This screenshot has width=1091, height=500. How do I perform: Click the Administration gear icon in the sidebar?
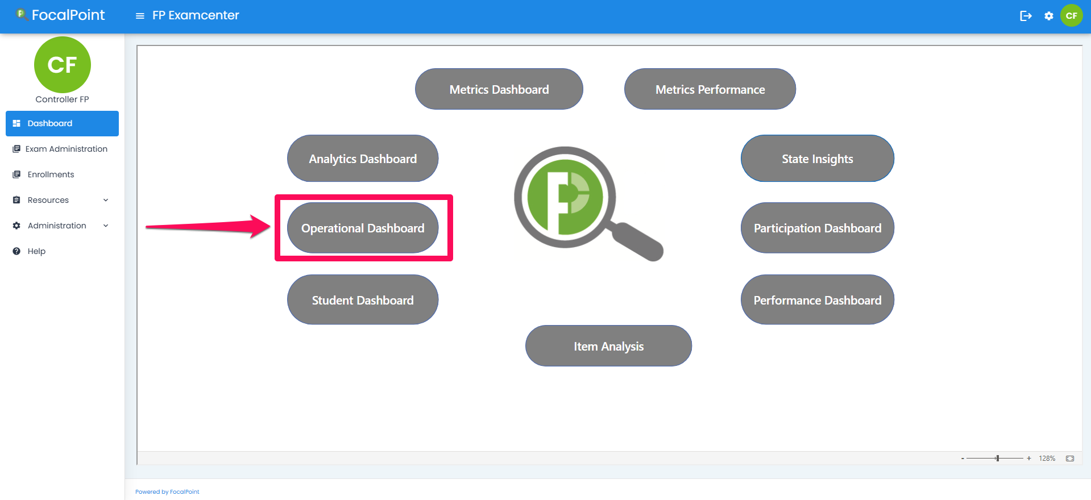[x=16, y=226]
